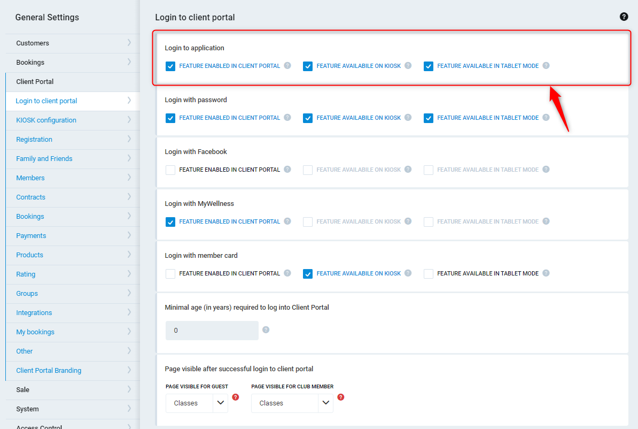Go to Client Portal Branding page
Viewport: 638px width, 429px height.
pos(73,371)
